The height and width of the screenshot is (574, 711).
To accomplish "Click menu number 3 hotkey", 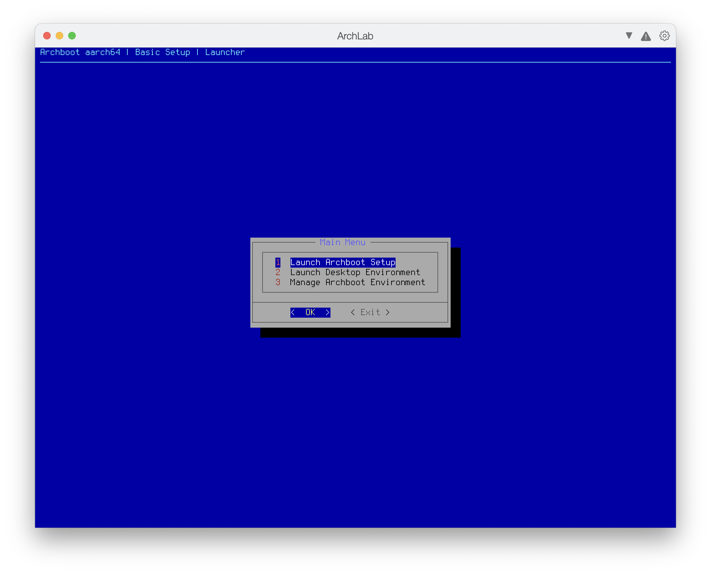I will (x=278, y=282).
